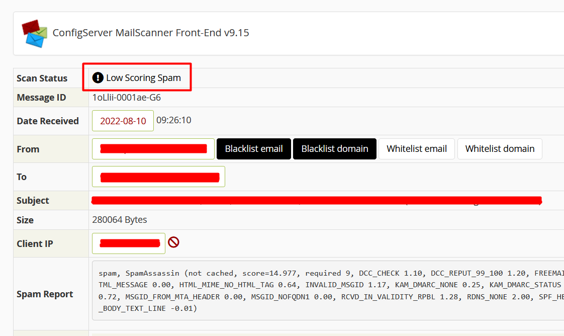Click the Low Scoring Spam status text
The width and height of the screenshot is (564, 336).
coord(143,78)
